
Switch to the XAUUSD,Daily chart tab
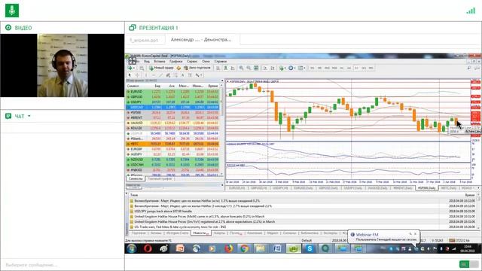[377, 187]
